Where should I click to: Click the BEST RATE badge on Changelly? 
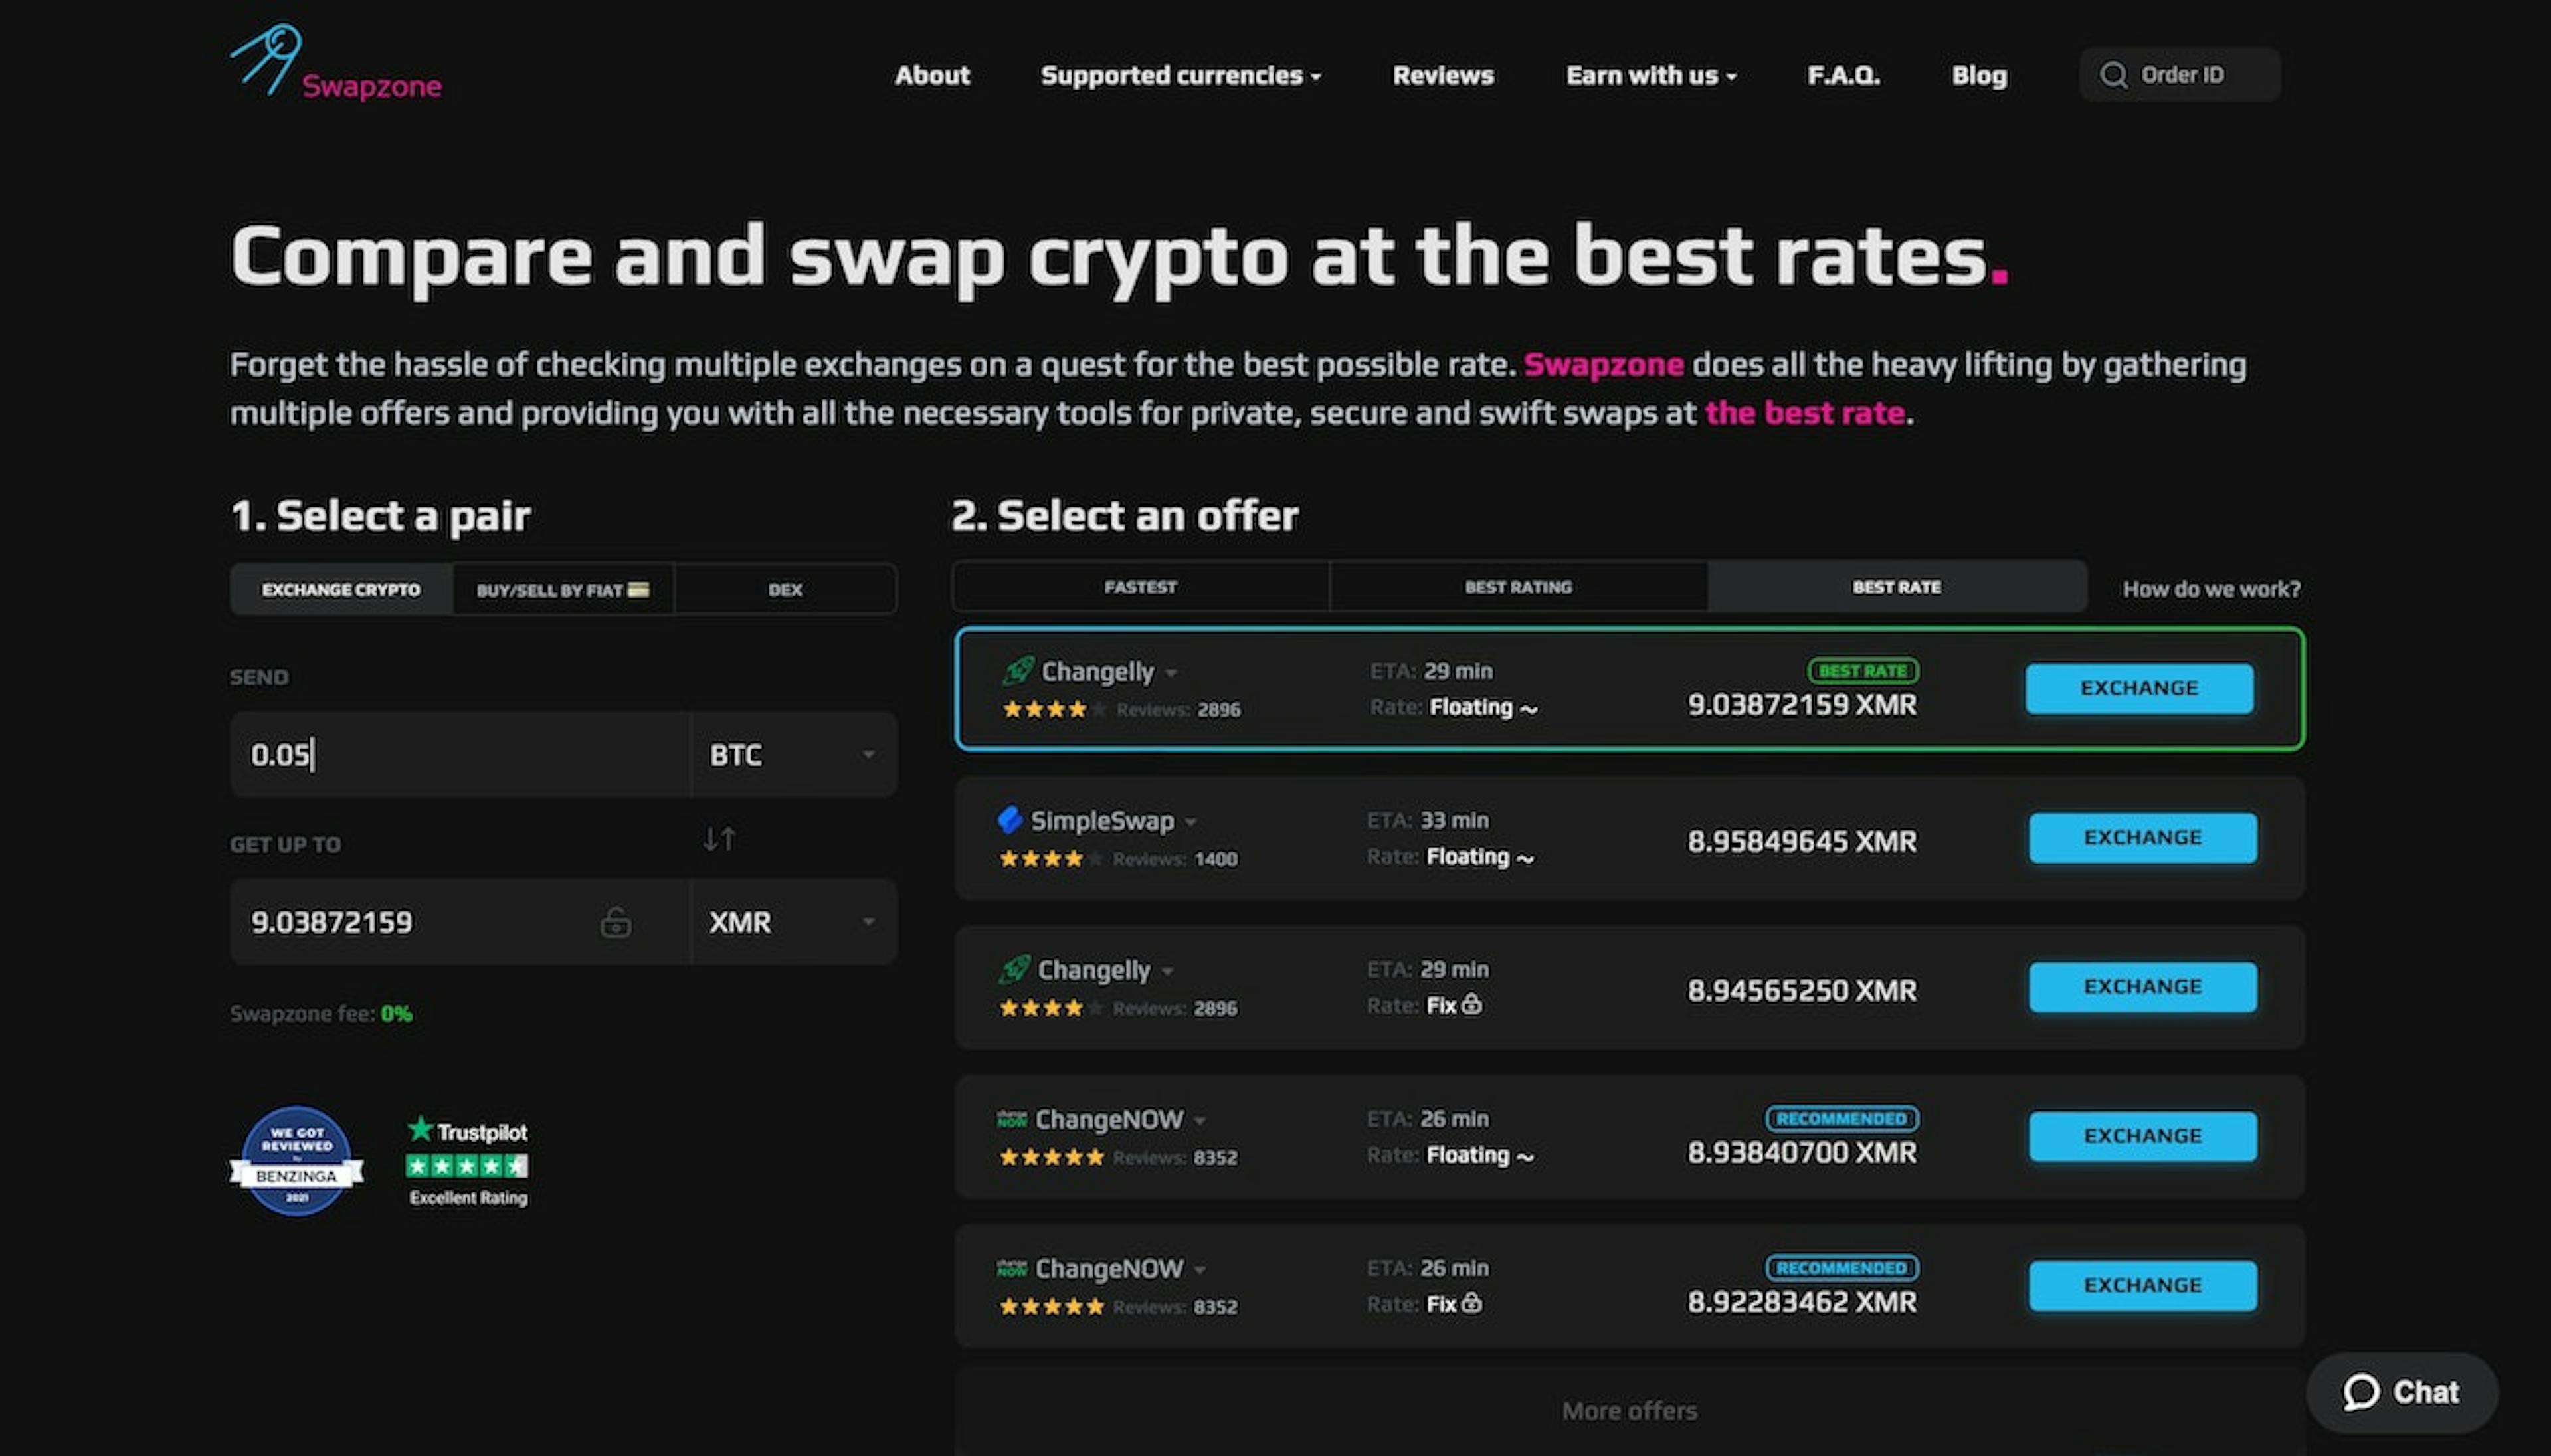click(1862, 670)
